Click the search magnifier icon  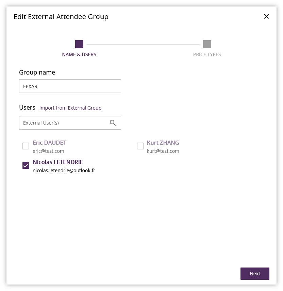(x=113, y=123)
